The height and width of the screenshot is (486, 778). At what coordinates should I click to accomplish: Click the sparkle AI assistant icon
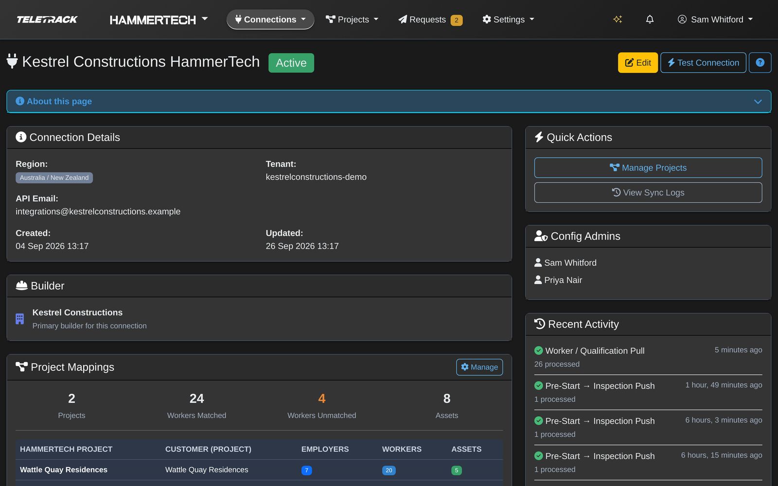coord(618,19)
